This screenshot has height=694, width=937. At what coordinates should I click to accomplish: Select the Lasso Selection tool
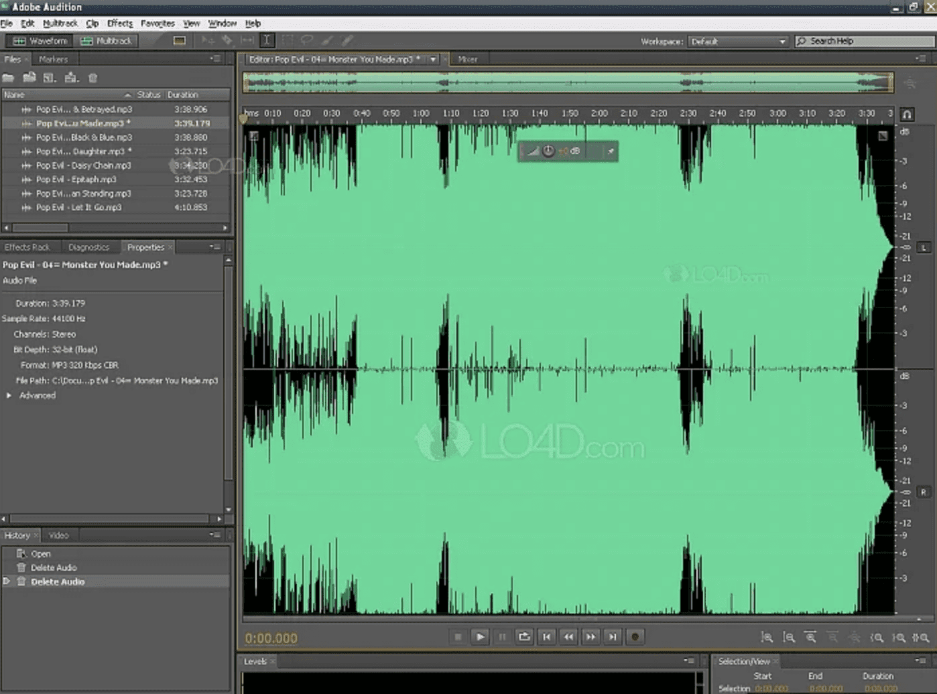click(x=307, y=41)
